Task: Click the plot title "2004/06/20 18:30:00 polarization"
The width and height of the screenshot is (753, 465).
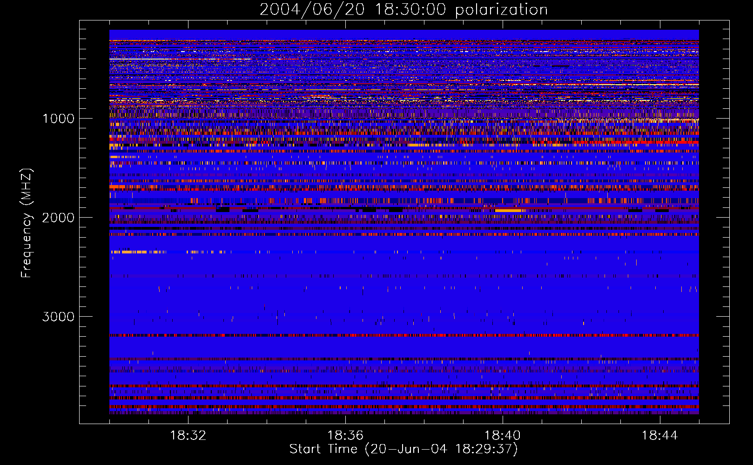Action: click(403, 10)
